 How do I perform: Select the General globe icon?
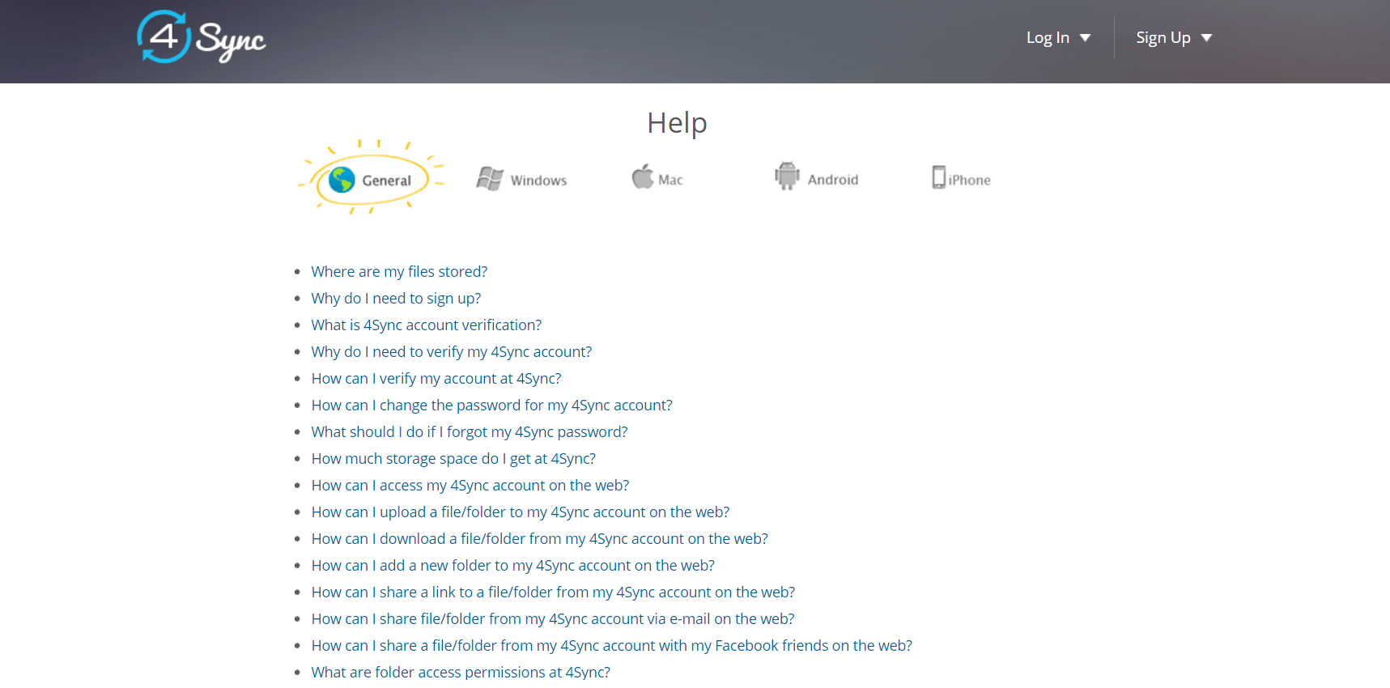tap(342, 180)
